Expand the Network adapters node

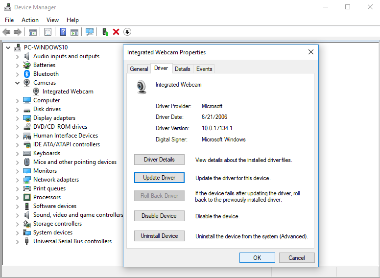tap(18, 180)
